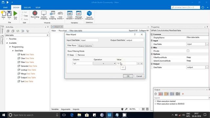
Task: Switch to the Output Columns tab
Action: pos(85,46)
